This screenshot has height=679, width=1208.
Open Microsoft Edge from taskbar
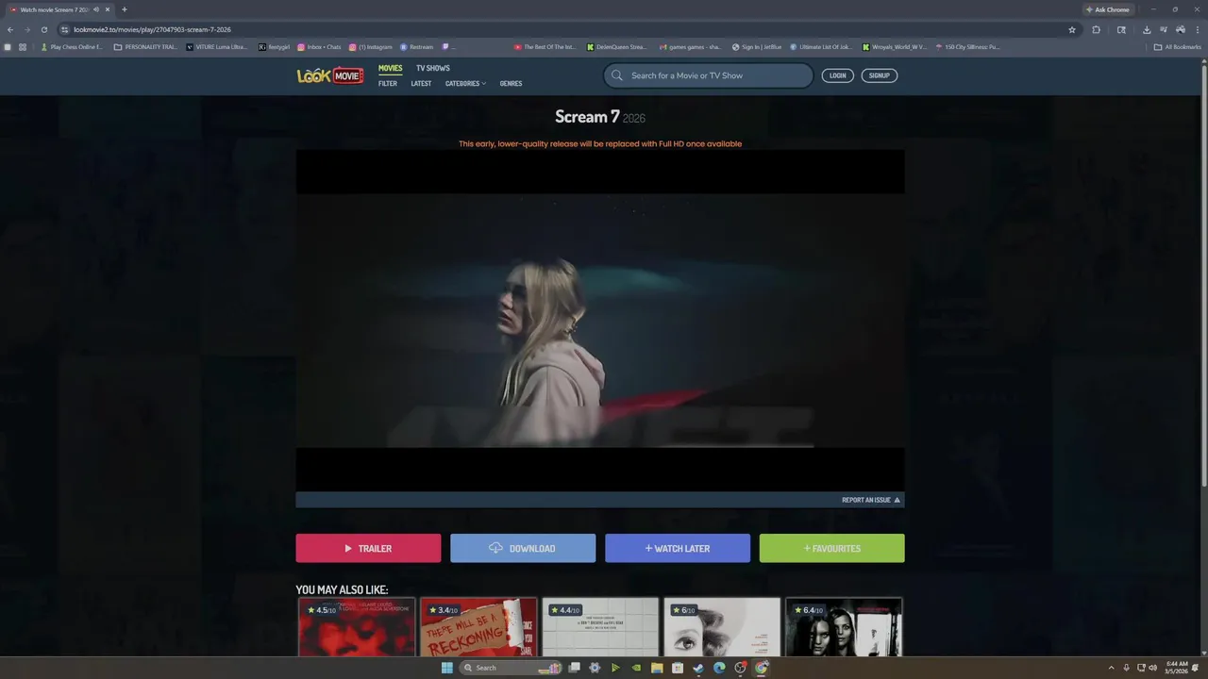719,668
